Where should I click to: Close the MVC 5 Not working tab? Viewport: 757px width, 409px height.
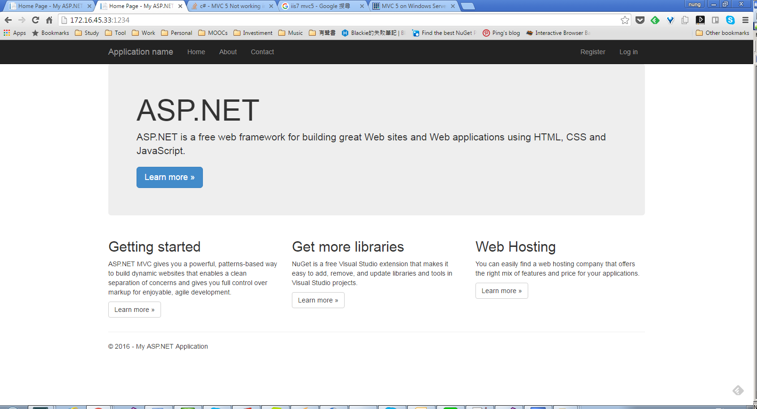pos(271,6)
